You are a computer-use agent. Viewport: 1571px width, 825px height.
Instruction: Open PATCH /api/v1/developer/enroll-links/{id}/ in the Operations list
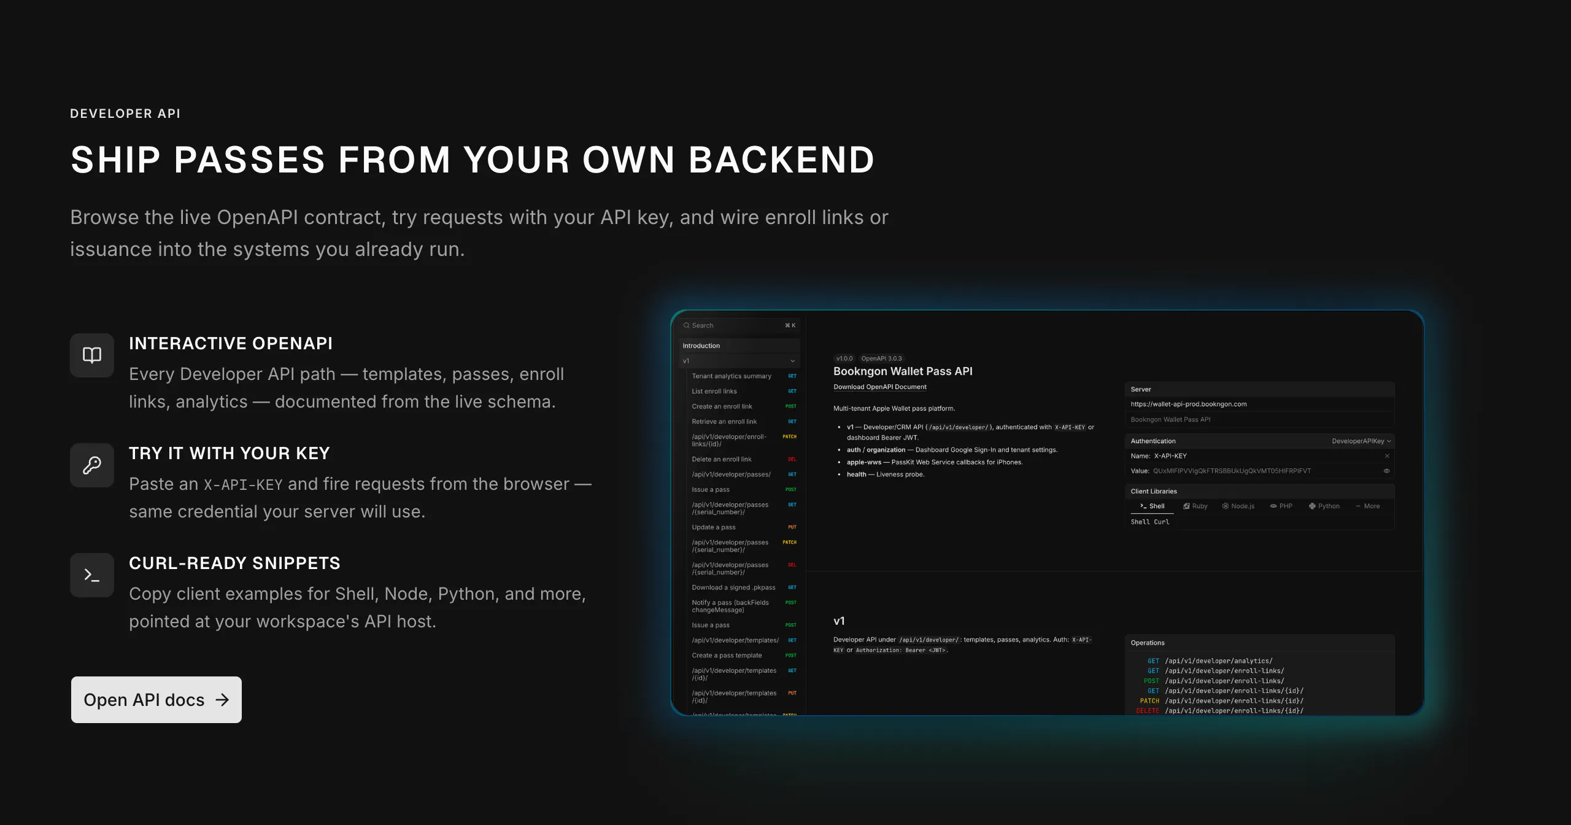[x=1221, y=700]
